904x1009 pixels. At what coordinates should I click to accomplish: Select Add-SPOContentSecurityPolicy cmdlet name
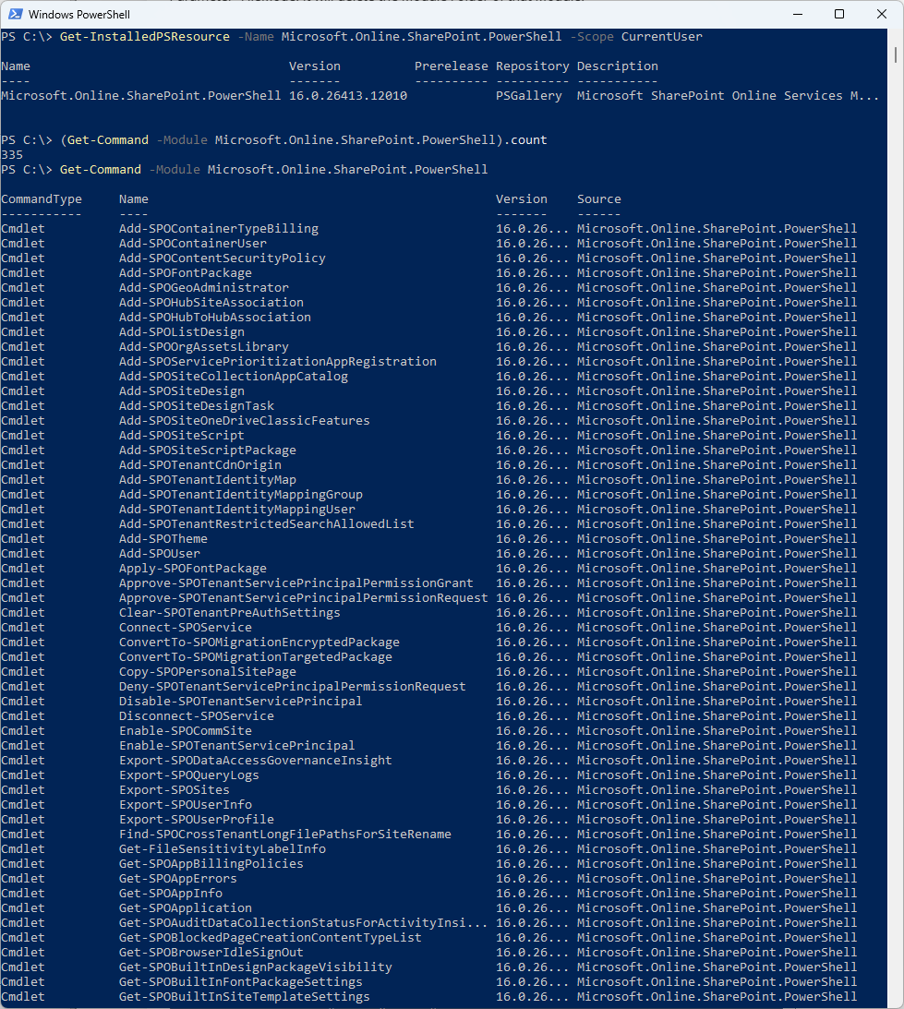(x=223, y=258)
